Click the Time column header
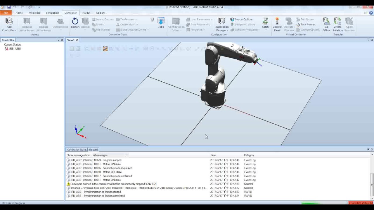374x210 pixels. (x=213, y=155)
